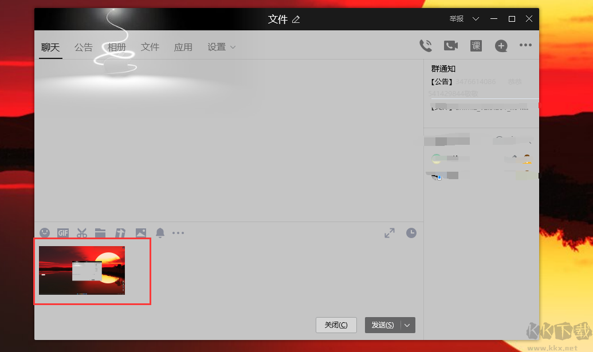
Task: Open message history with the clock icon
Action: pos(411,233)
